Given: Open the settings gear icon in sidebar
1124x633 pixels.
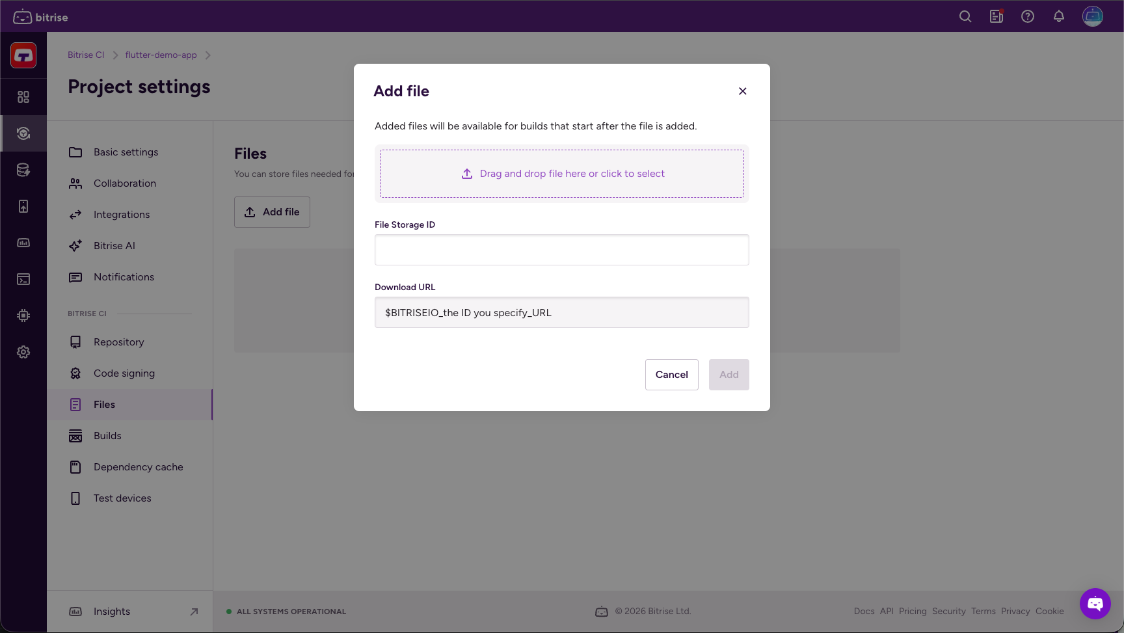Looking at the screenshot, I should click(x=23, y=352).
